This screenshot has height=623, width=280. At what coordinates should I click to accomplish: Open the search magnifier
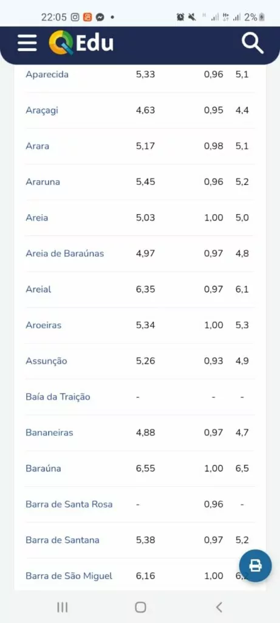[x=253, y=43]
